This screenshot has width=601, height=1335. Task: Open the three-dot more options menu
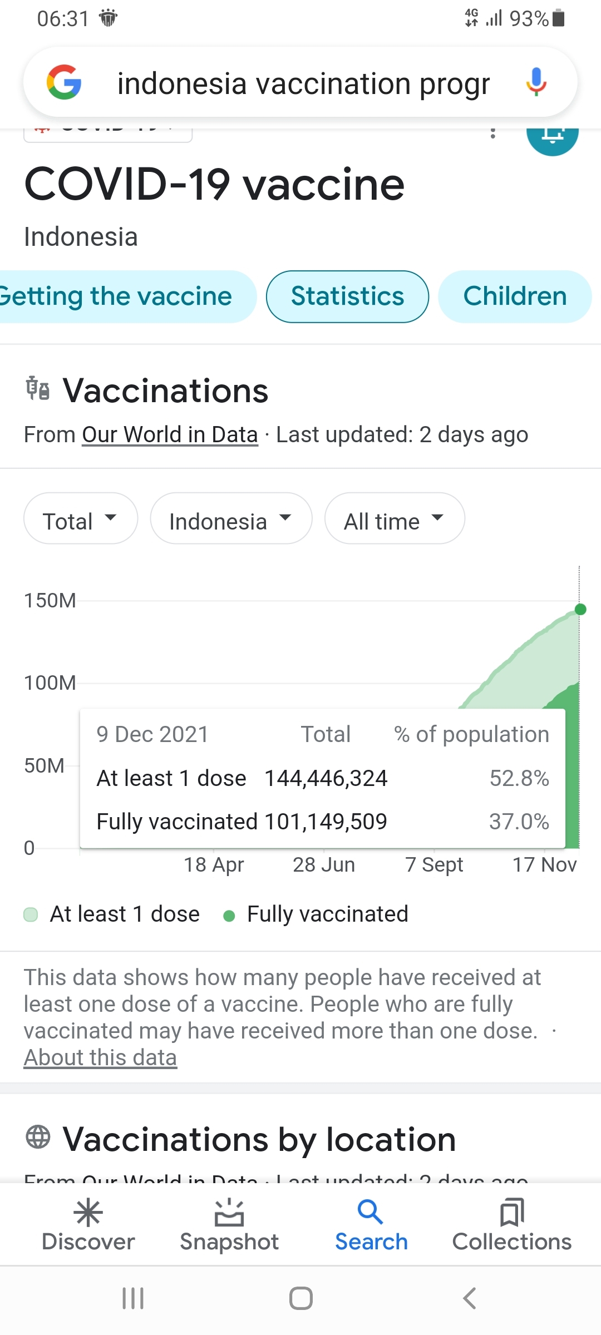(492, 133)
